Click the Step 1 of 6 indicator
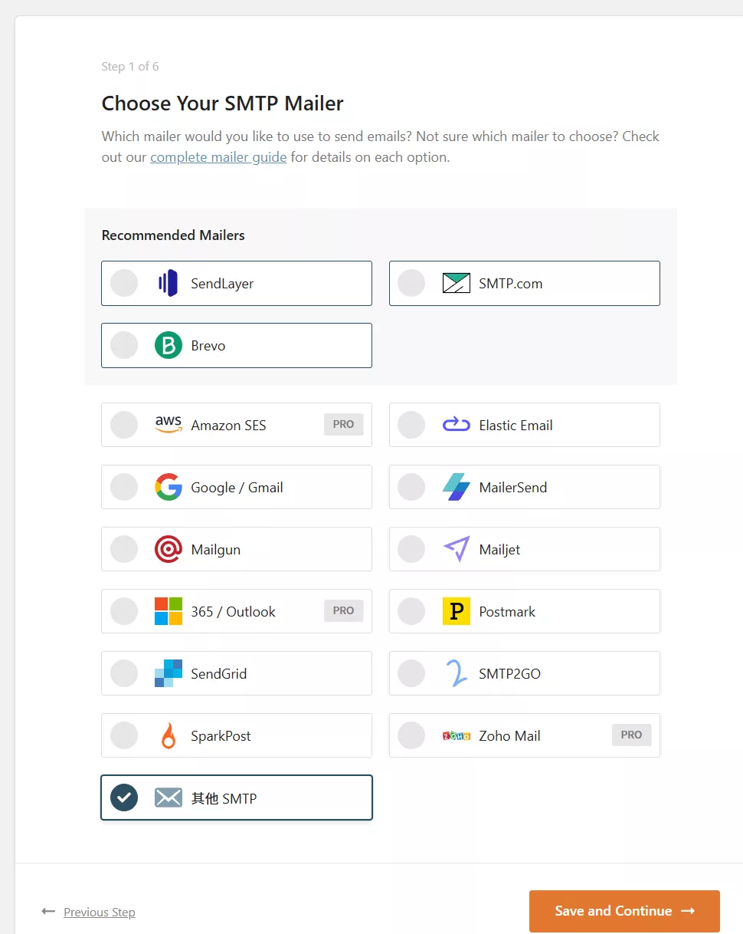Image resolution: width=743 pixels, height=934 pixels. (x=130, y=67)
